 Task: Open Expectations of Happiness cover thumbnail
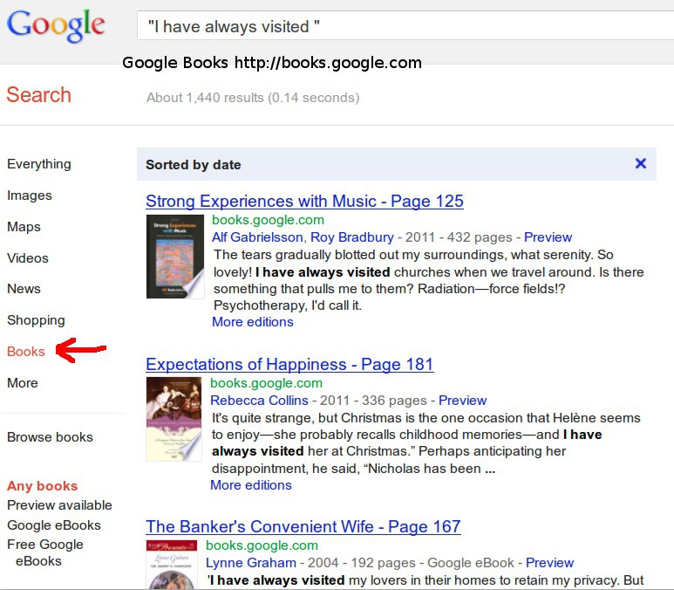click(x=174, y=419)
